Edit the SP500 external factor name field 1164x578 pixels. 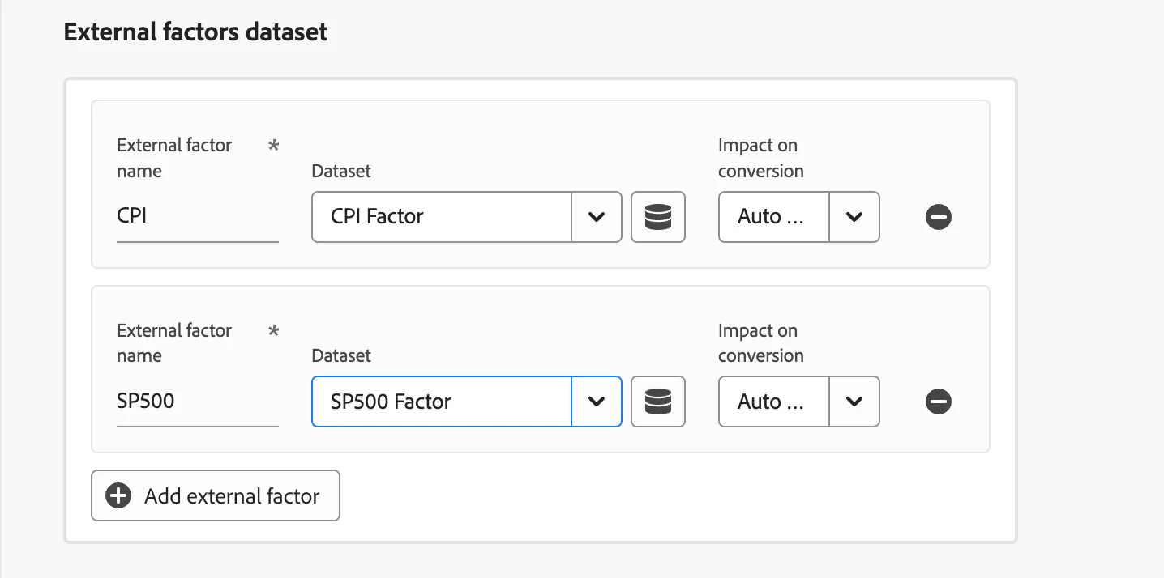click(198, 402)
